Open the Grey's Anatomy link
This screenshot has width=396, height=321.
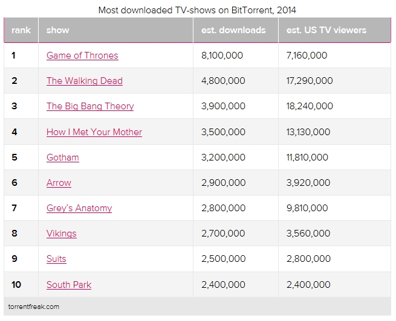(x=79, y=208)
